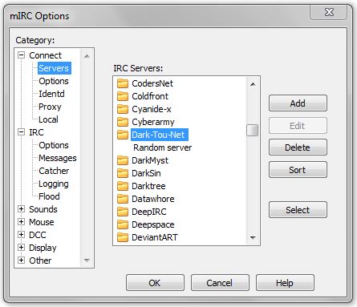Open the Flood settings page
The height and width of the screenshot is (307, 357).
[49, 196]
